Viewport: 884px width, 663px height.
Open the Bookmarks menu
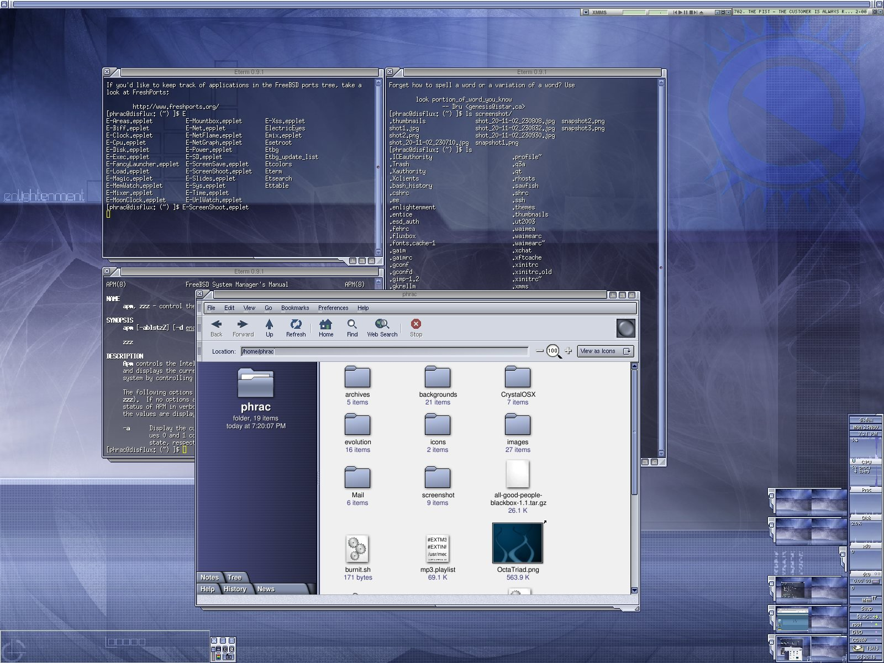[295, 308]
